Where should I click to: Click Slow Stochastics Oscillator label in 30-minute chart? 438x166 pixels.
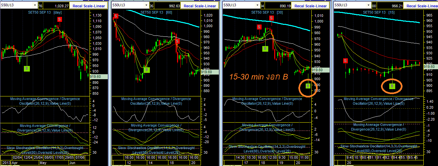[x=267, y=148]
